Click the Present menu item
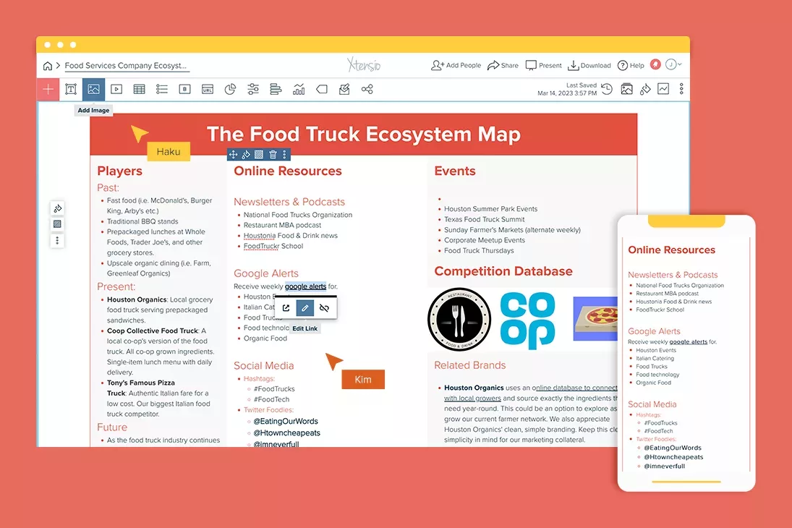Image resolution: width=792 pixels, height=528 pixels. [542, 65]
